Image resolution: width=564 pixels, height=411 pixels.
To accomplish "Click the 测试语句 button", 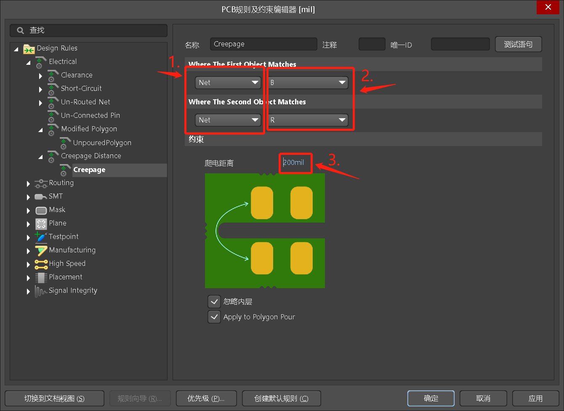I will pyautogui.click(x=518, y=44).
